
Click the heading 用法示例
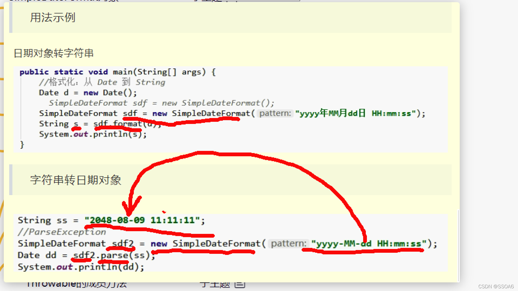[53, 18]
